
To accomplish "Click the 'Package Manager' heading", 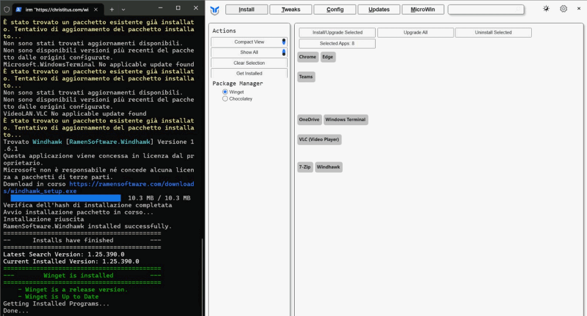I will coord(238,83).
